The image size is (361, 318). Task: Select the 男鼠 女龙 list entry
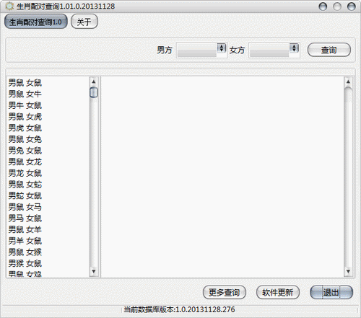25,162
